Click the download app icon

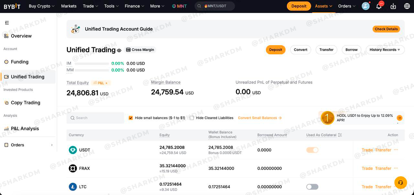click(393, 6)
